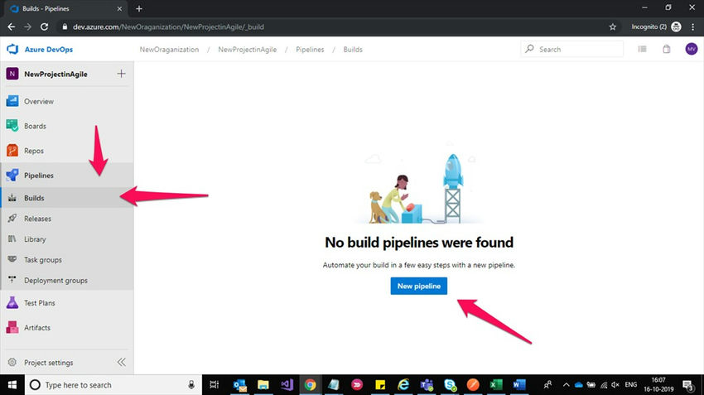The height and width of the screenshot is (395, 704).
Task: Click the Incognito profile icon
Action: tap(676, 27)
